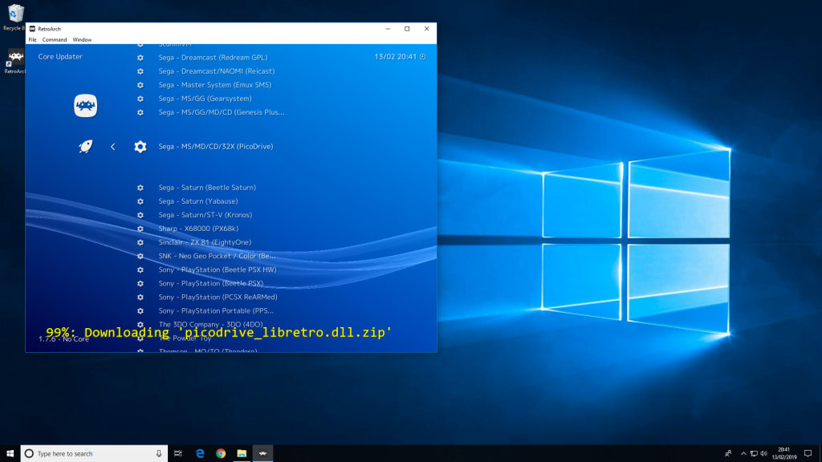Select SNK - Neo Geo Pocket / Color core
The width and height of the screenshot is (822, 462).
(217, 256)
